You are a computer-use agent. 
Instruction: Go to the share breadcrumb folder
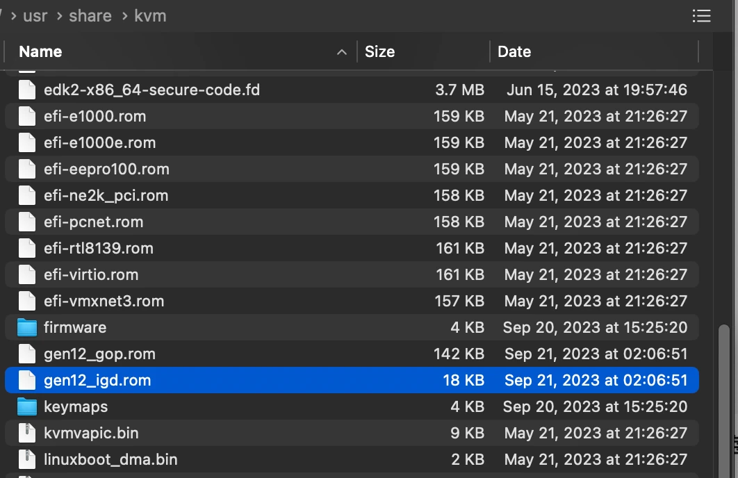tap(90, 16)
